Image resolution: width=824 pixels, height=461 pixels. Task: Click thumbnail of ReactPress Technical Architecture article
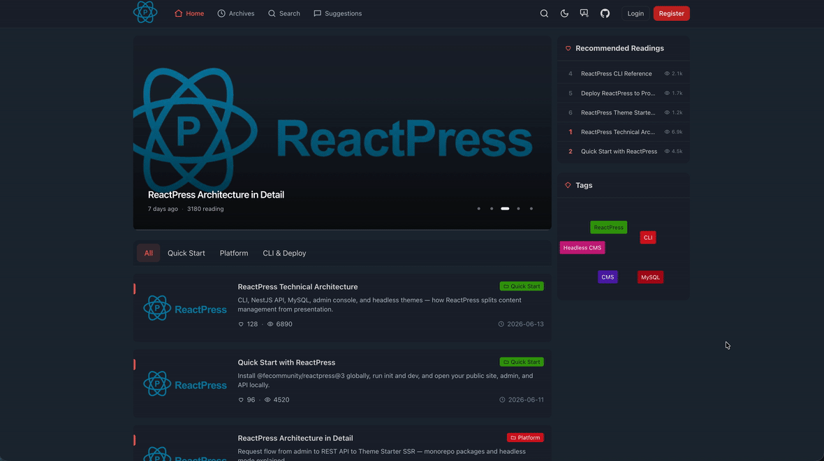[185, 309]
